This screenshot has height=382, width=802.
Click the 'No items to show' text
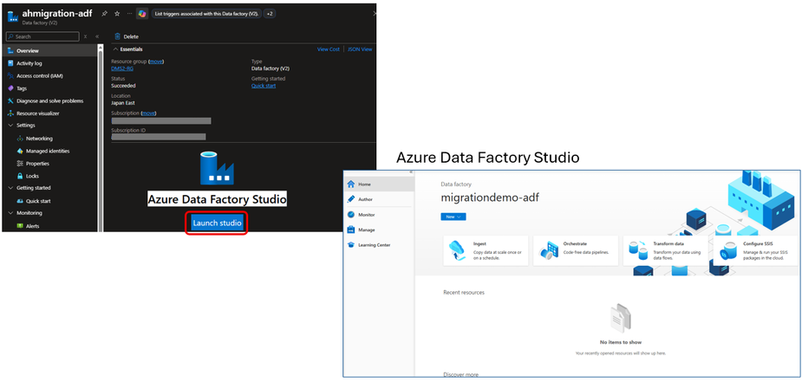coord(621,342)
